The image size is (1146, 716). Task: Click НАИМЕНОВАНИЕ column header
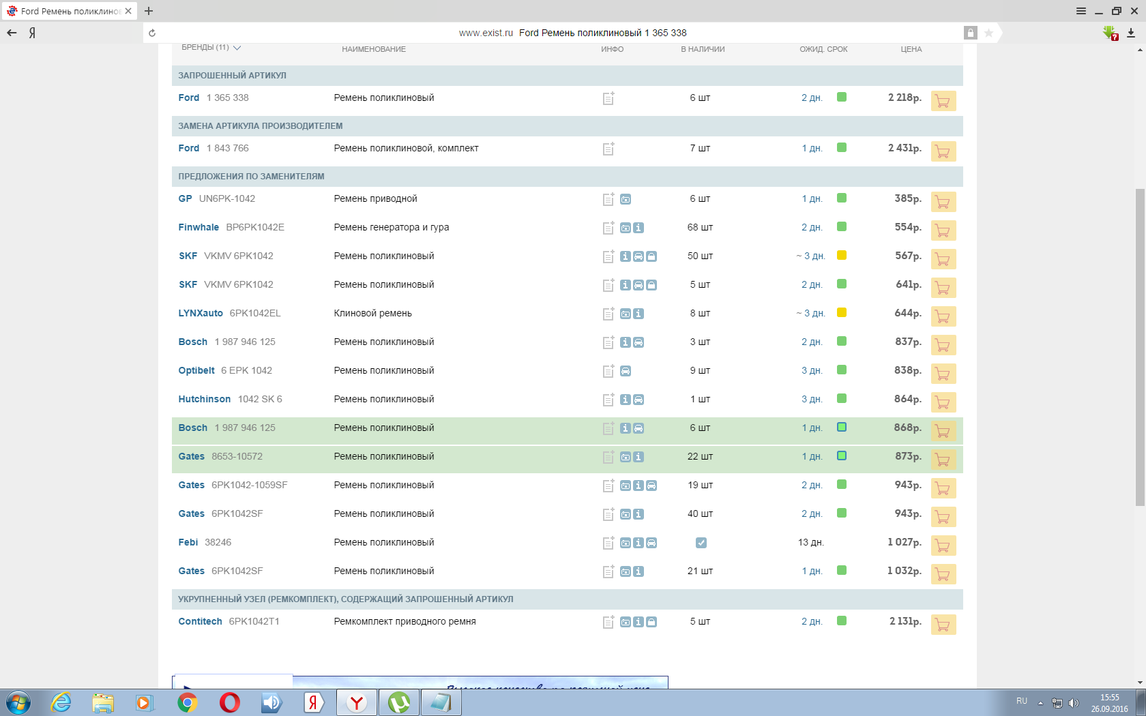[374, 49]
